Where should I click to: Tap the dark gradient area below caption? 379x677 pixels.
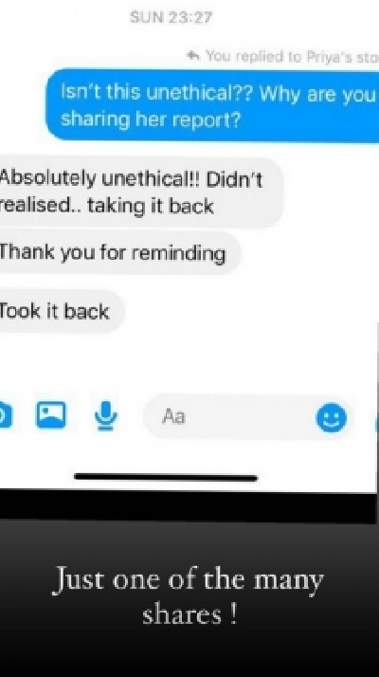point(189,654)
